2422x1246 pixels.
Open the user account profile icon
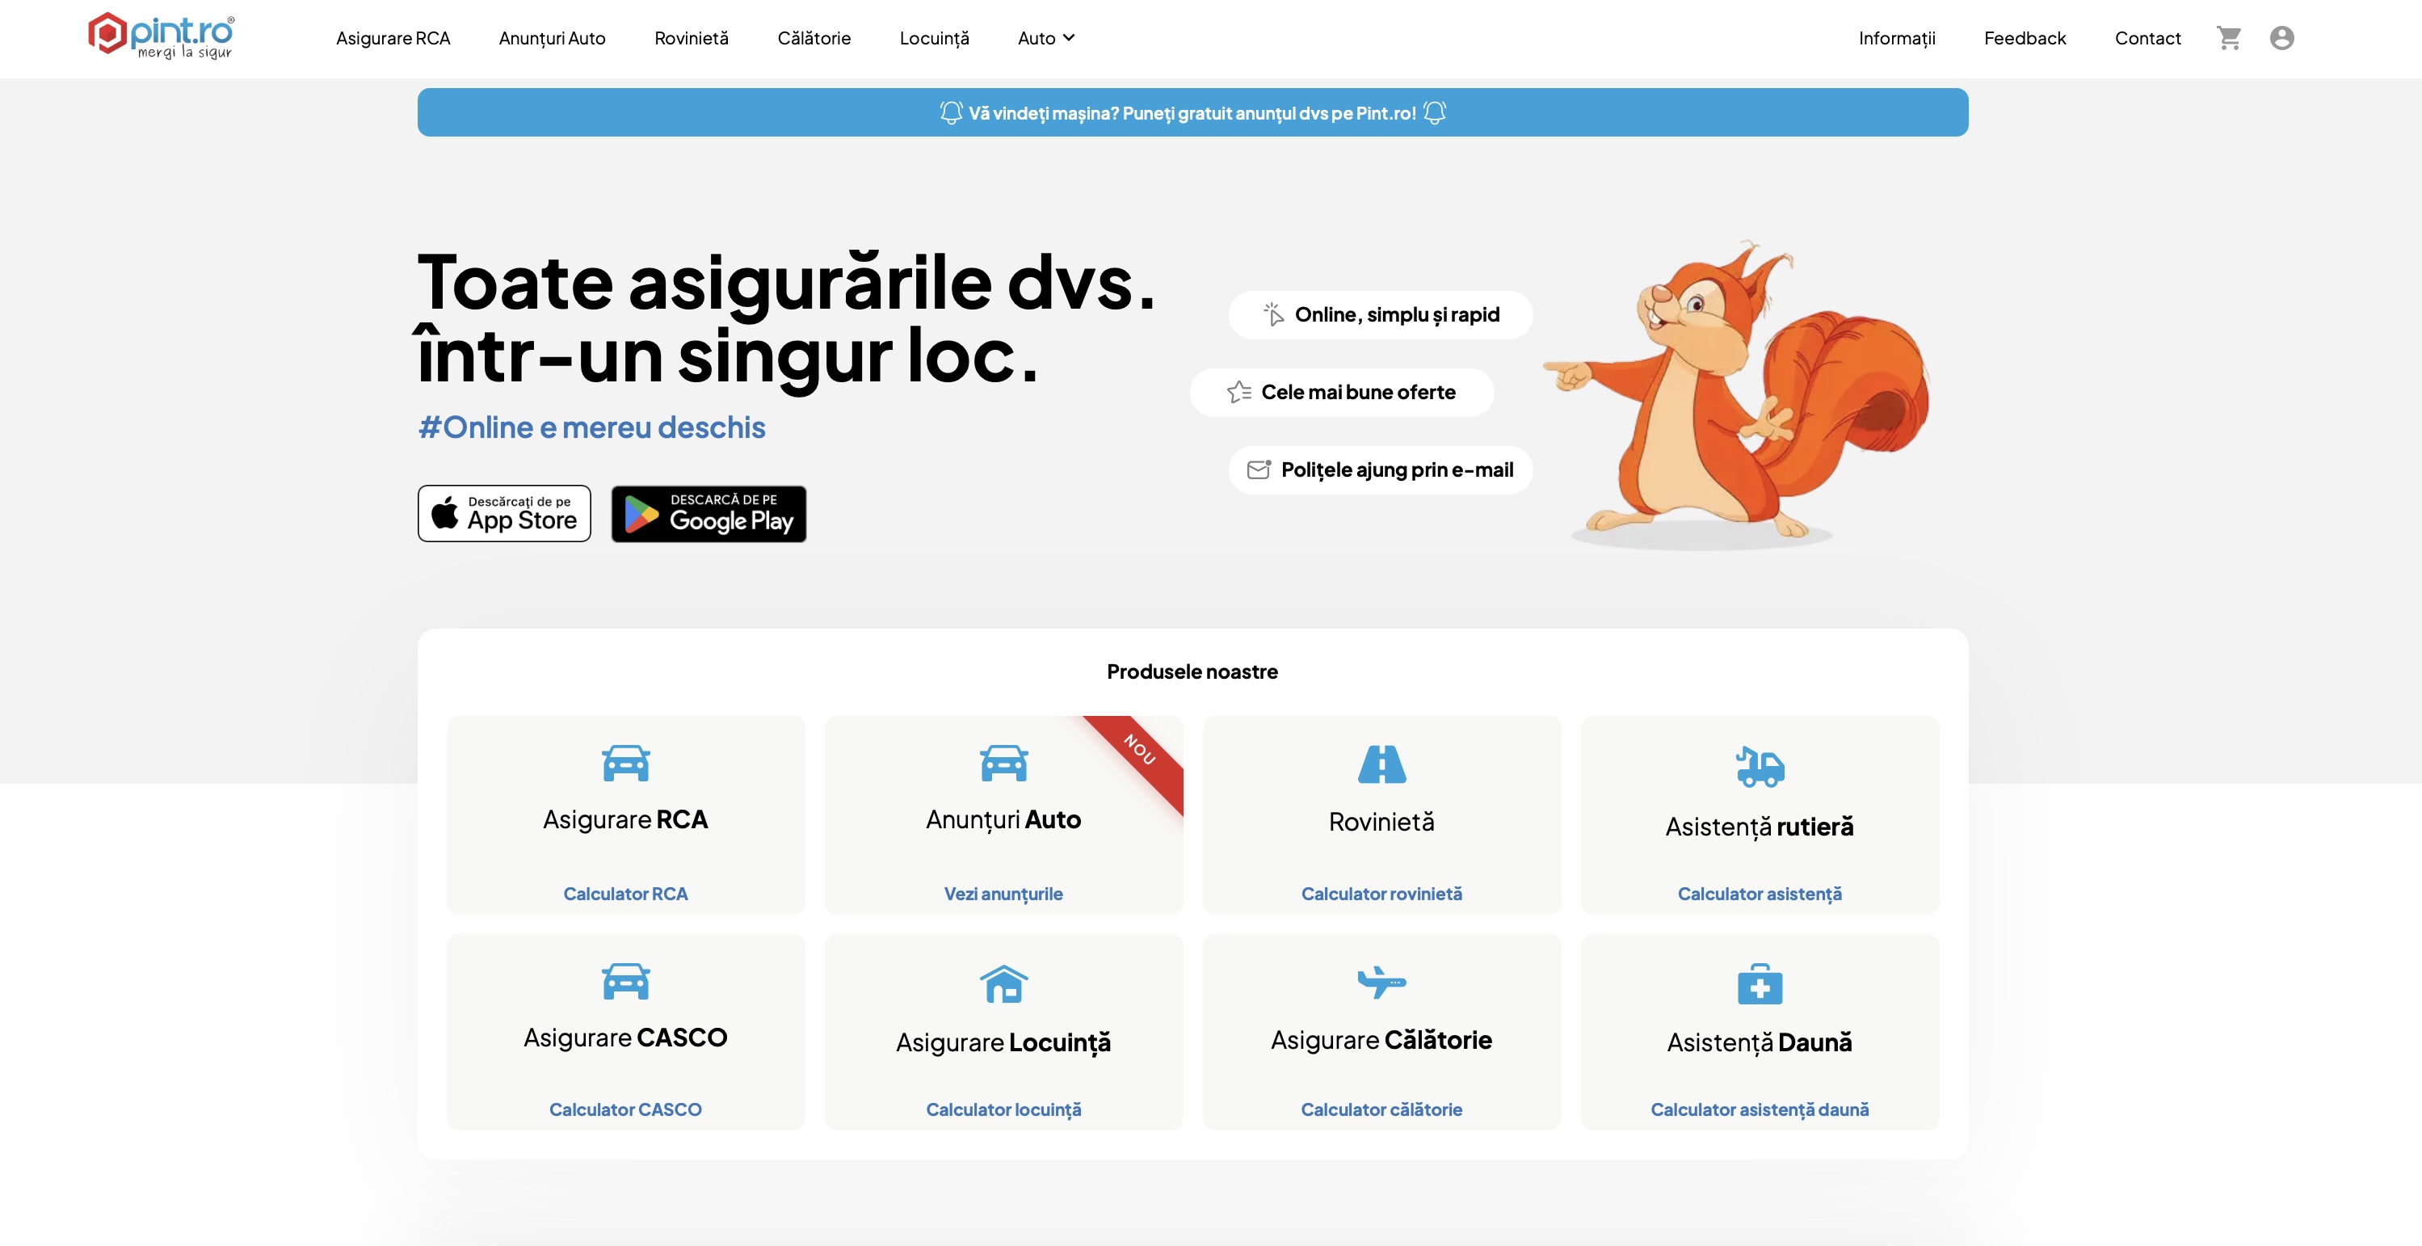point(2282,38)
